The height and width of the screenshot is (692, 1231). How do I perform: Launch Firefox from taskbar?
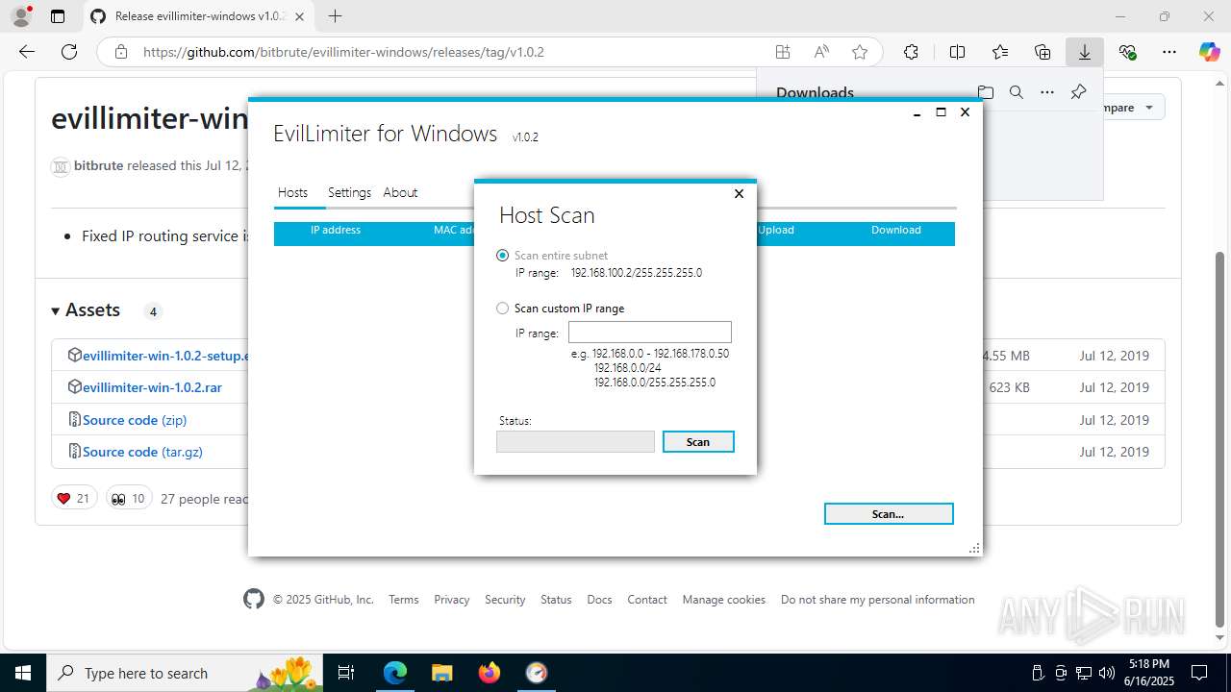point(489,673)
